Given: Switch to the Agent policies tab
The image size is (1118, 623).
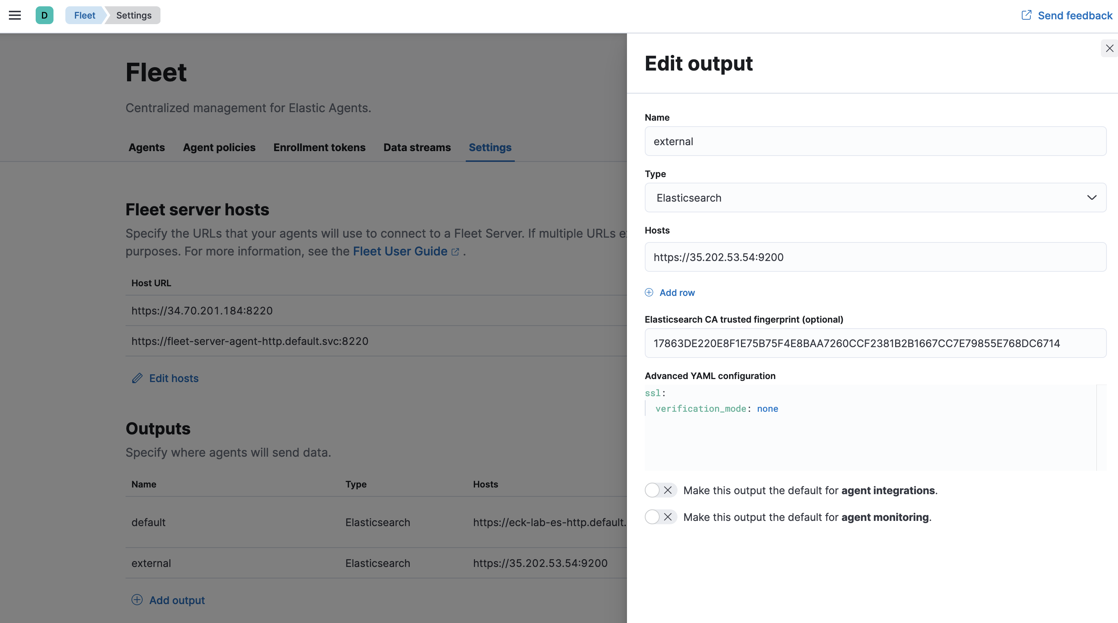Looking at the screenshot, I should tap(219, 147).
